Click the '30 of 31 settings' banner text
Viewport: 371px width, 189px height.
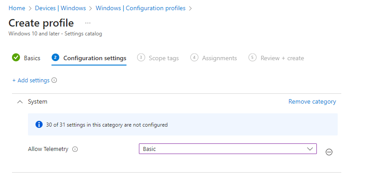click(107, 125)
